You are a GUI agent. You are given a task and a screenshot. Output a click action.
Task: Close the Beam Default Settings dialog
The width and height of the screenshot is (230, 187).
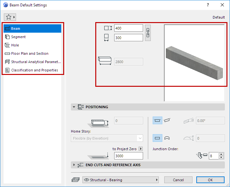tap(222, 5)
